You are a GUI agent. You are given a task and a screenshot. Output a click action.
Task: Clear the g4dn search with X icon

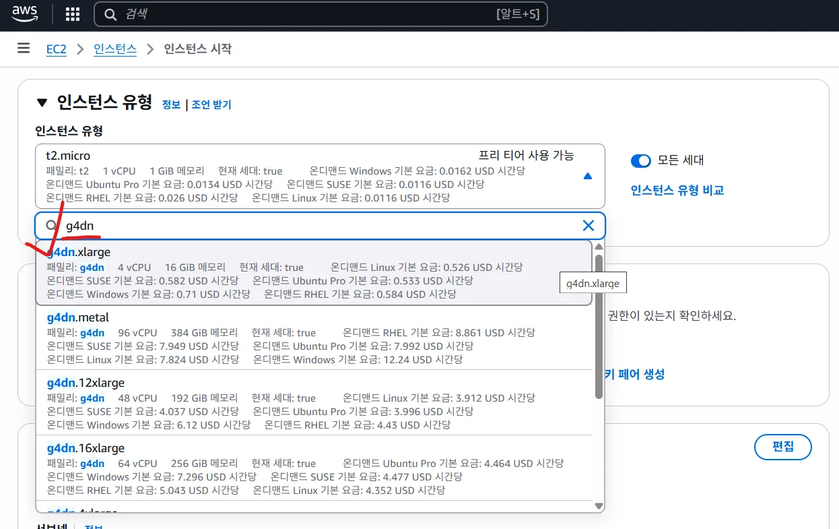pyautogui.click(x=588, y=226)
